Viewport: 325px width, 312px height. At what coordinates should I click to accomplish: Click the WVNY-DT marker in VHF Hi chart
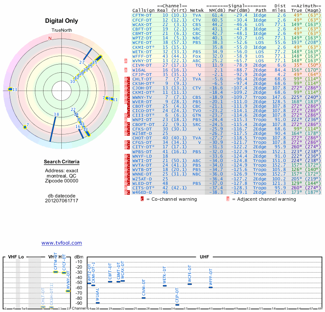click(x=68, y=291)
